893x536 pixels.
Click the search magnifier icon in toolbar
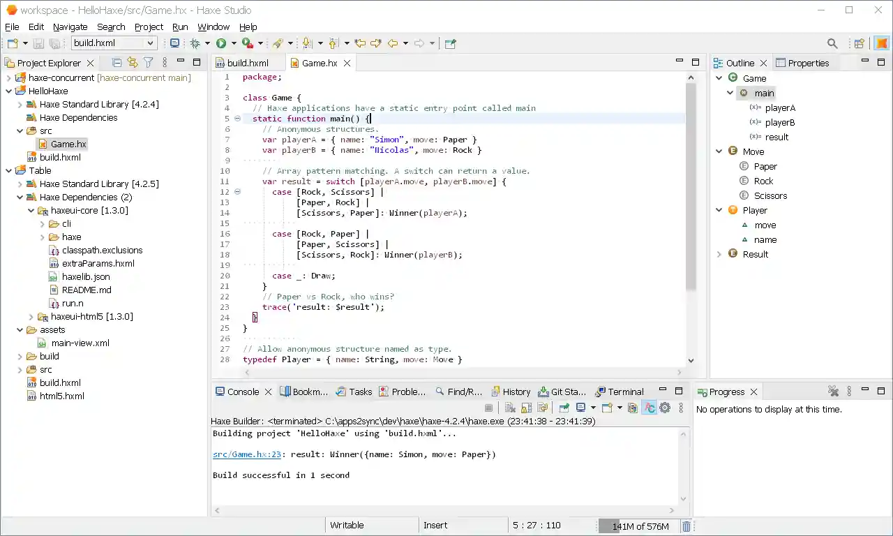pyautogui.click(x=832, y=43)
